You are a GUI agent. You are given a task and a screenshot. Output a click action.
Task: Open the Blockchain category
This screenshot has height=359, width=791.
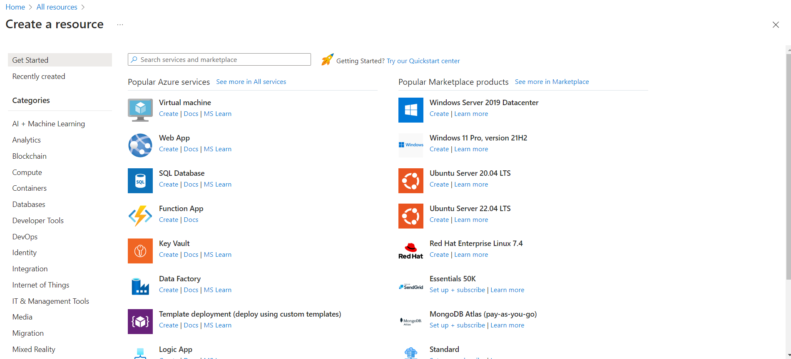click(30, 156)
